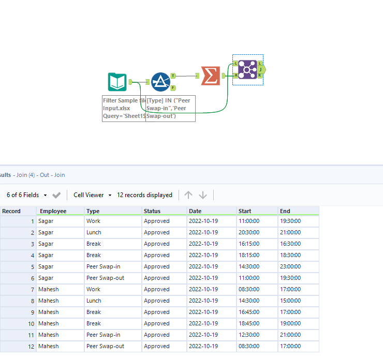Screen dimensions: 383x359
Task: Click the 'Join (4) - Out - Join' results title
Action: (x=40, y=175)
